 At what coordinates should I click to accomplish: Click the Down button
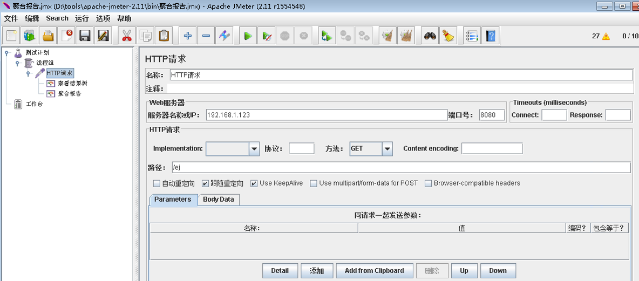click(x=498, y=271)
